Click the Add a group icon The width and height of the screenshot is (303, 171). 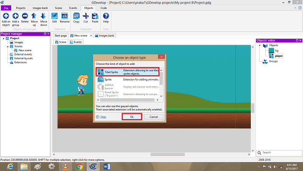click(15, 16)
